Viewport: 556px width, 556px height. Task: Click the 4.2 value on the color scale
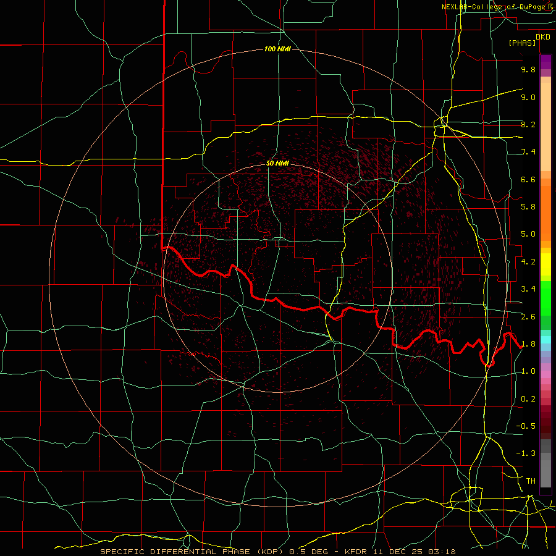coord(528,262)
